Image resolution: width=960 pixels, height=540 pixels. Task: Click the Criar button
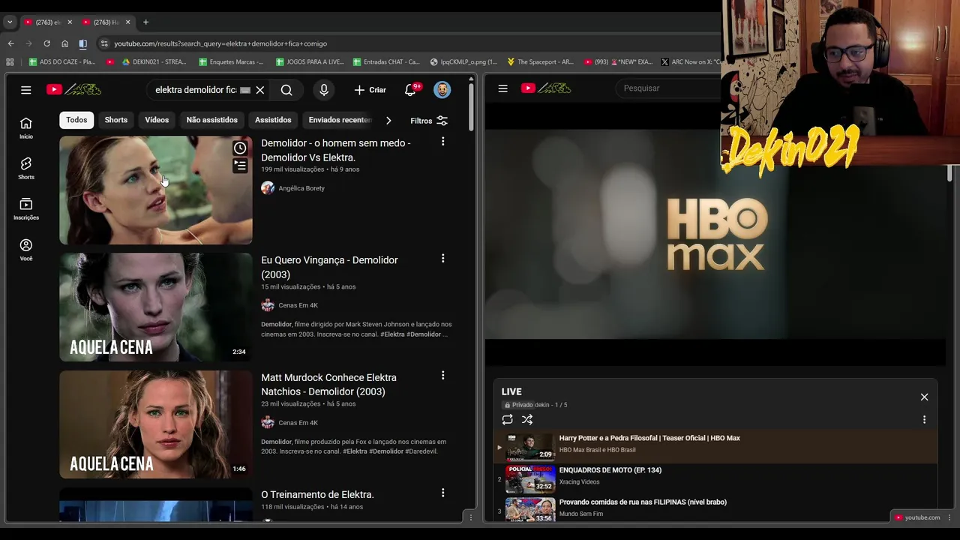pyautogui.click(x=370, y=90)
